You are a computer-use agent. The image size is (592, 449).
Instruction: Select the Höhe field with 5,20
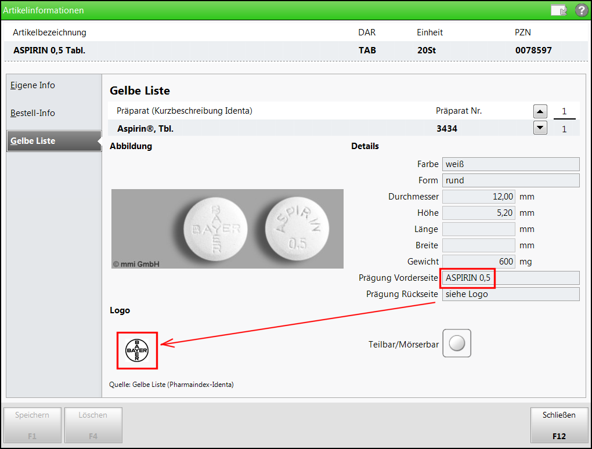(479, 213)
